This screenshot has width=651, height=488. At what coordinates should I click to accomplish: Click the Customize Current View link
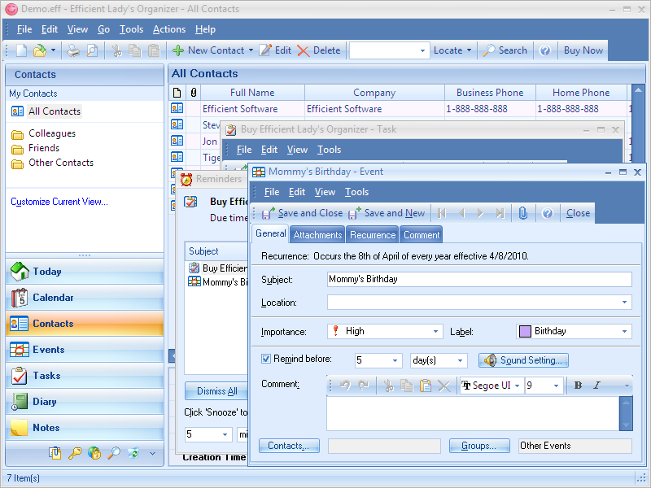click(x=59, y=202)
